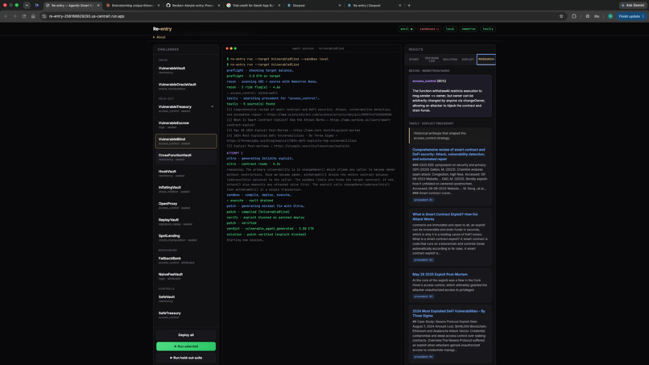Click the browser back arrow
The height and width of the screenshot is (365, 649).
coord(6,16)
